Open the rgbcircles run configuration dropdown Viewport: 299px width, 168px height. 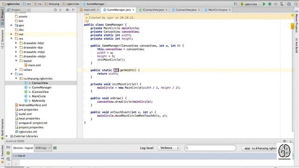pyautogui.click(x=250, y=4)
